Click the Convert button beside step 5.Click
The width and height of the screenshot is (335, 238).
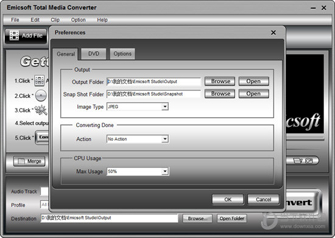[x=42, y=138]
